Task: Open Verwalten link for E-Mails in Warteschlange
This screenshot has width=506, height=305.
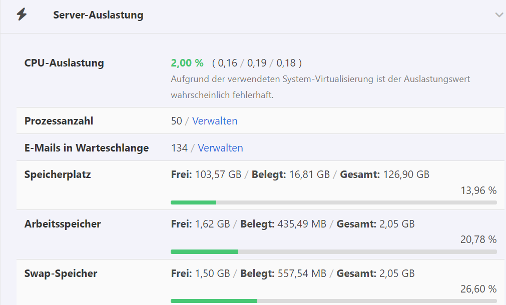Action: coord(220,148)
